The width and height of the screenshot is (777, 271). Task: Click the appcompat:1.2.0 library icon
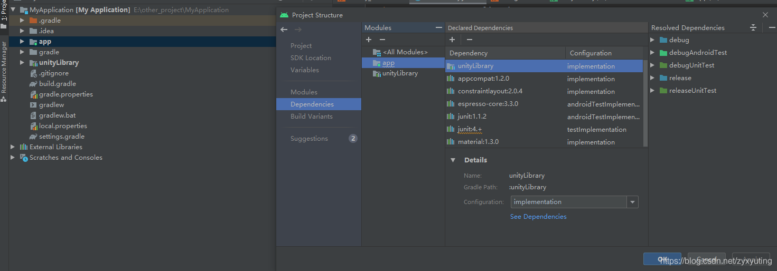point(451,79)
